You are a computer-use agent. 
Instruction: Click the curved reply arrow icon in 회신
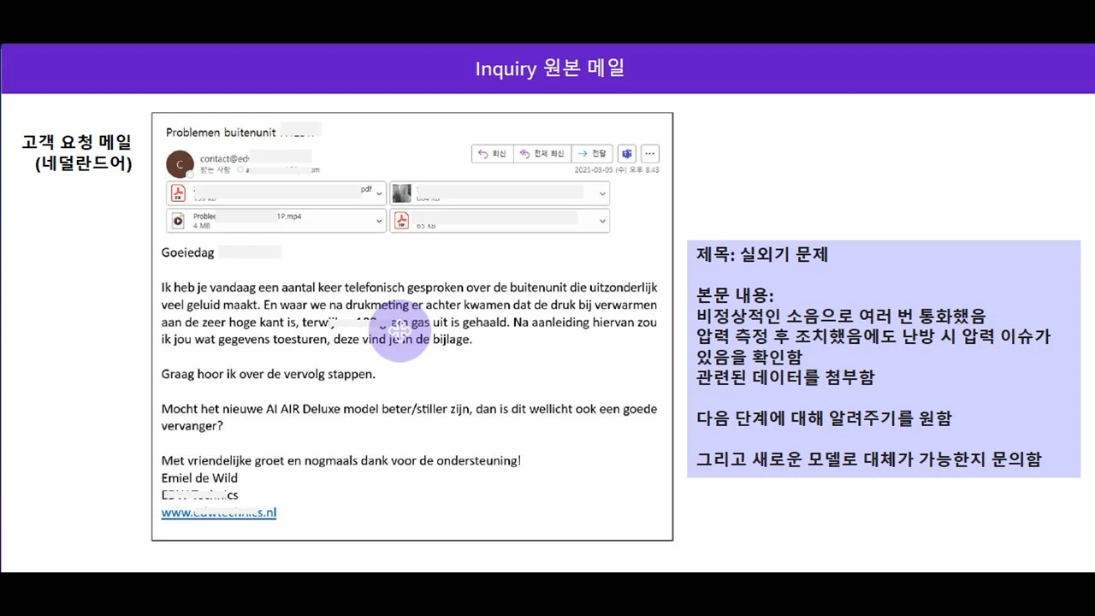(483, 153)
